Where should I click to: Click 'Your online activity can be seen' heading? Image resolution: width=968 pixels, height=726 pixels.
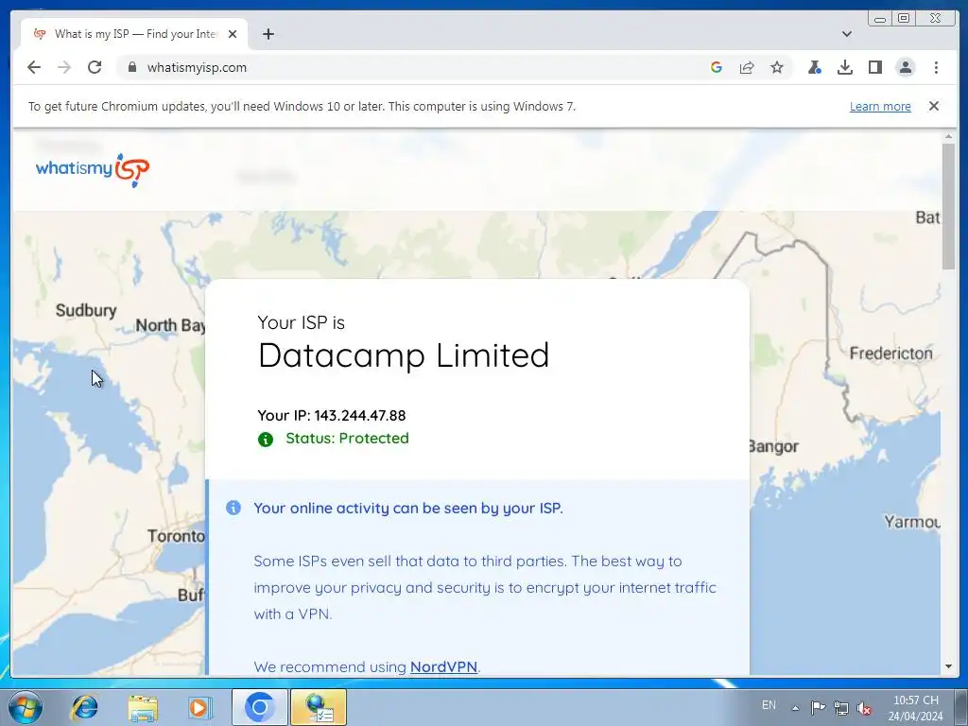pyautogui.click(x=408, y=508)
